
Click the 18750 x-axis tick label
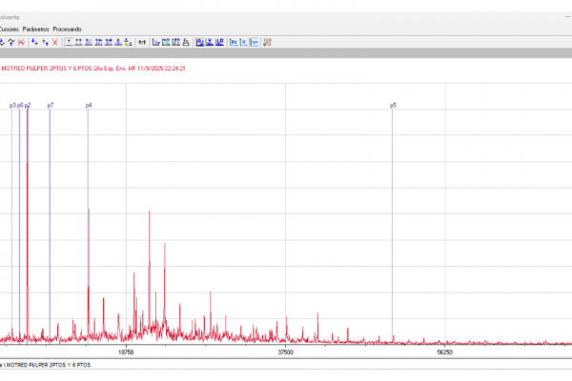(x=126, y=351)
